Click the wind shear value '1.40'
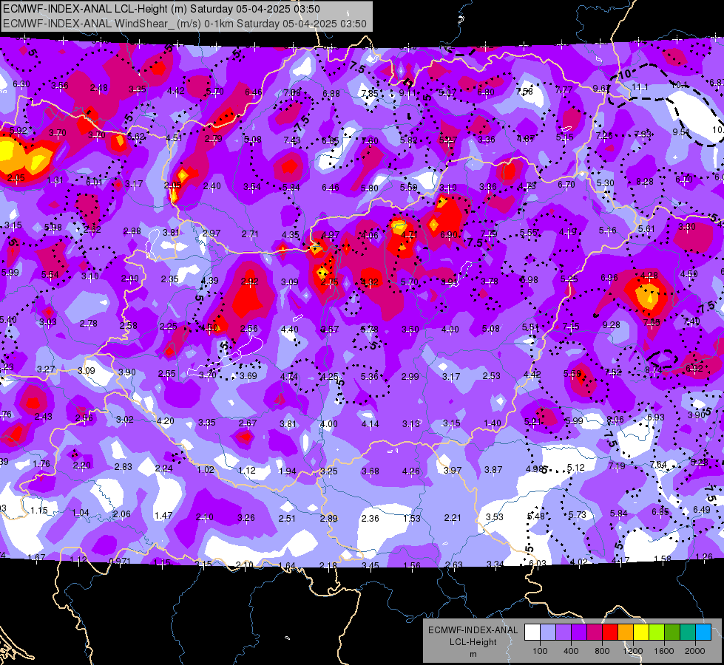The height and width of the screenshot is (665, 724). [493, 423]
